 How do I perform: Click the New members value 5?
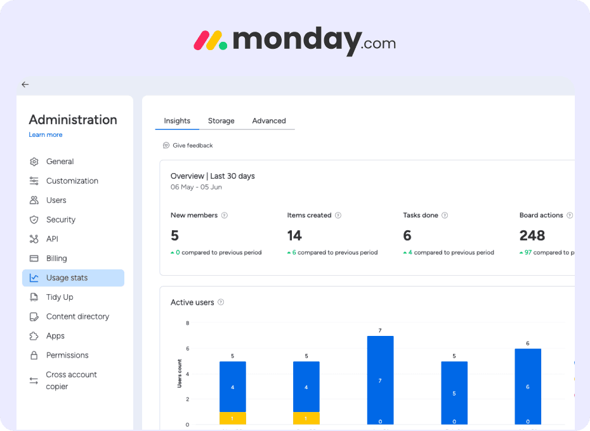(174, 236)
